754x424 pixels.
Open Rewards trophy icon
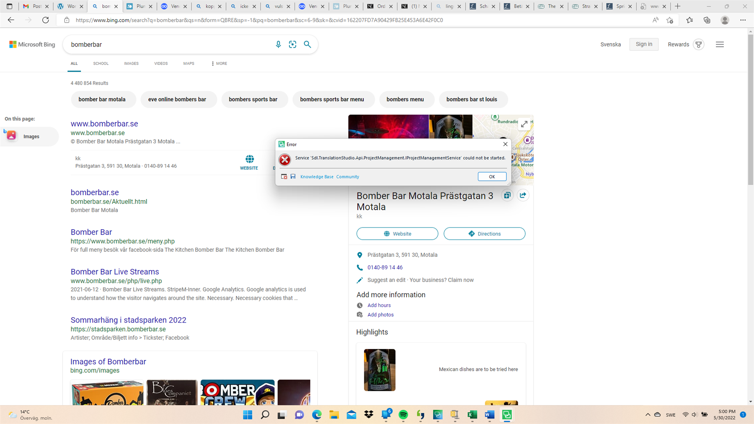[x=698, y=44]
